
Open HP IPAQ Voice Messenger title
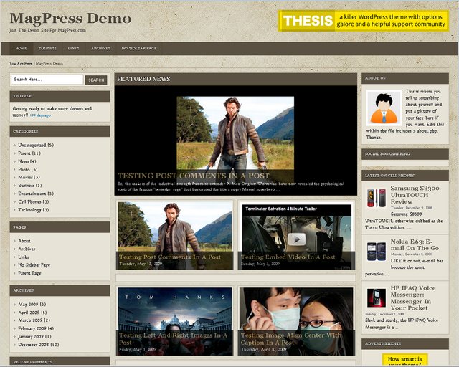413,298
